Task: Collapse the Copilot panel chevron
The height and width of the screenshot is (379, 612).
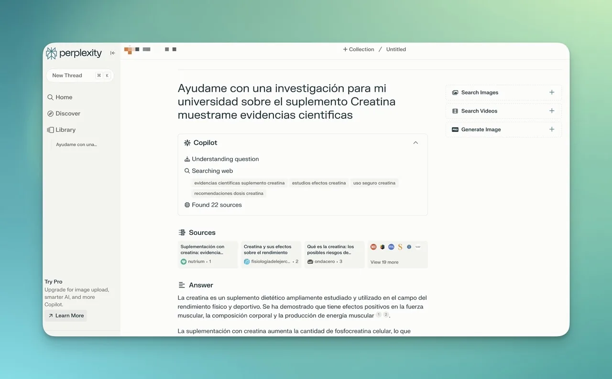Action: tap(415, 143)
